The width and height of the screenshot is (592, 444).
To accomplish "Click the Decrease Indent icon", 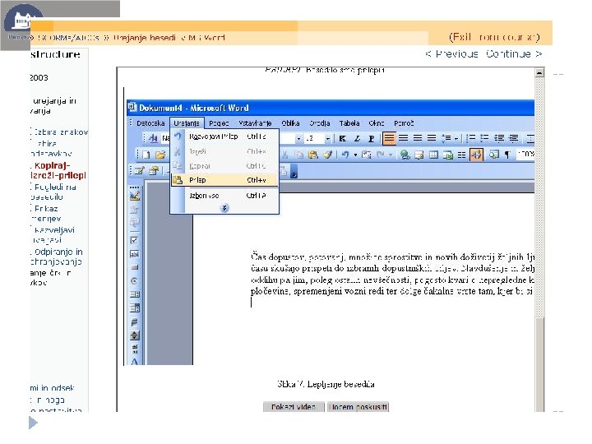I will click(x=499, y=139).
